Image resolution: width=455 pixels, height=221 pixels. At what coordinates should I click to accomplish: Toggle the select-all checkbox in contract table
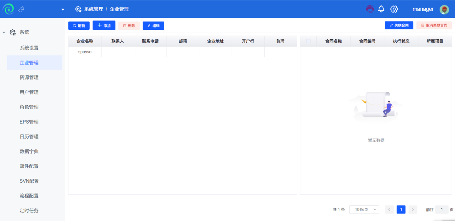point(308,41)
